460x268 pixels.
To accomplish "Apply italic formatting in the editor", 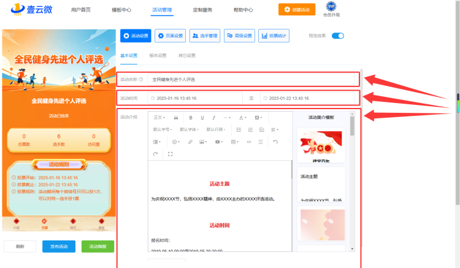I will pos(213,118).
